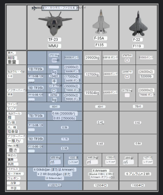The image size is (163, 195).
Task: Click the 43㎡ wing area value
Action: pos(100,107)
